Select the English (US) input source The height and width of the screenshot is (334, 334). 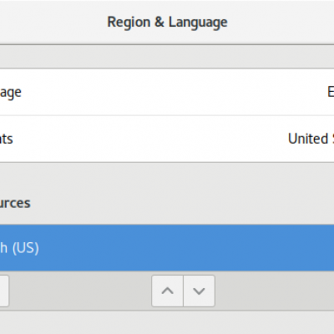click(167, 248)
